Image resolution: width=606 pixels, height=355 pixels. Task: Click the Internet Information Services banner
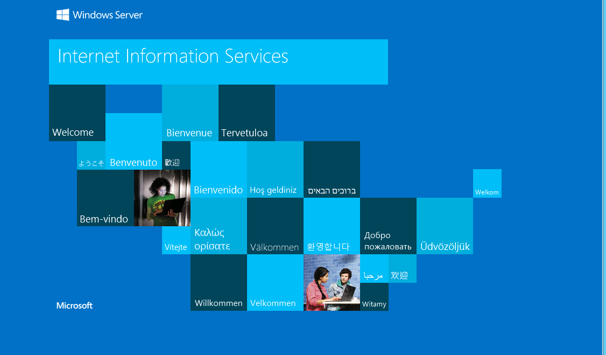tap(219, 62)
